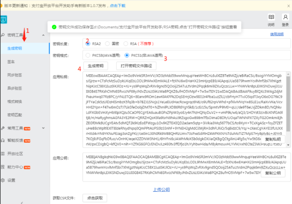Collapse the 密钥工具 section chevron
The image size is (292, 204).
43,35
